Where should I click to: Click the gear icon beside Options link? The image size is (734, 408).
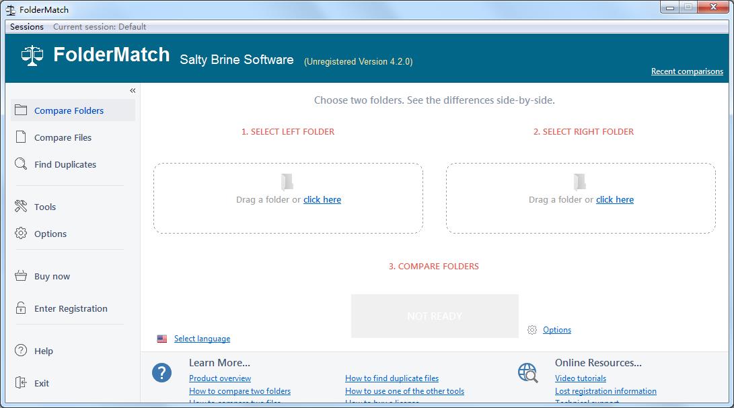point(532,330)
